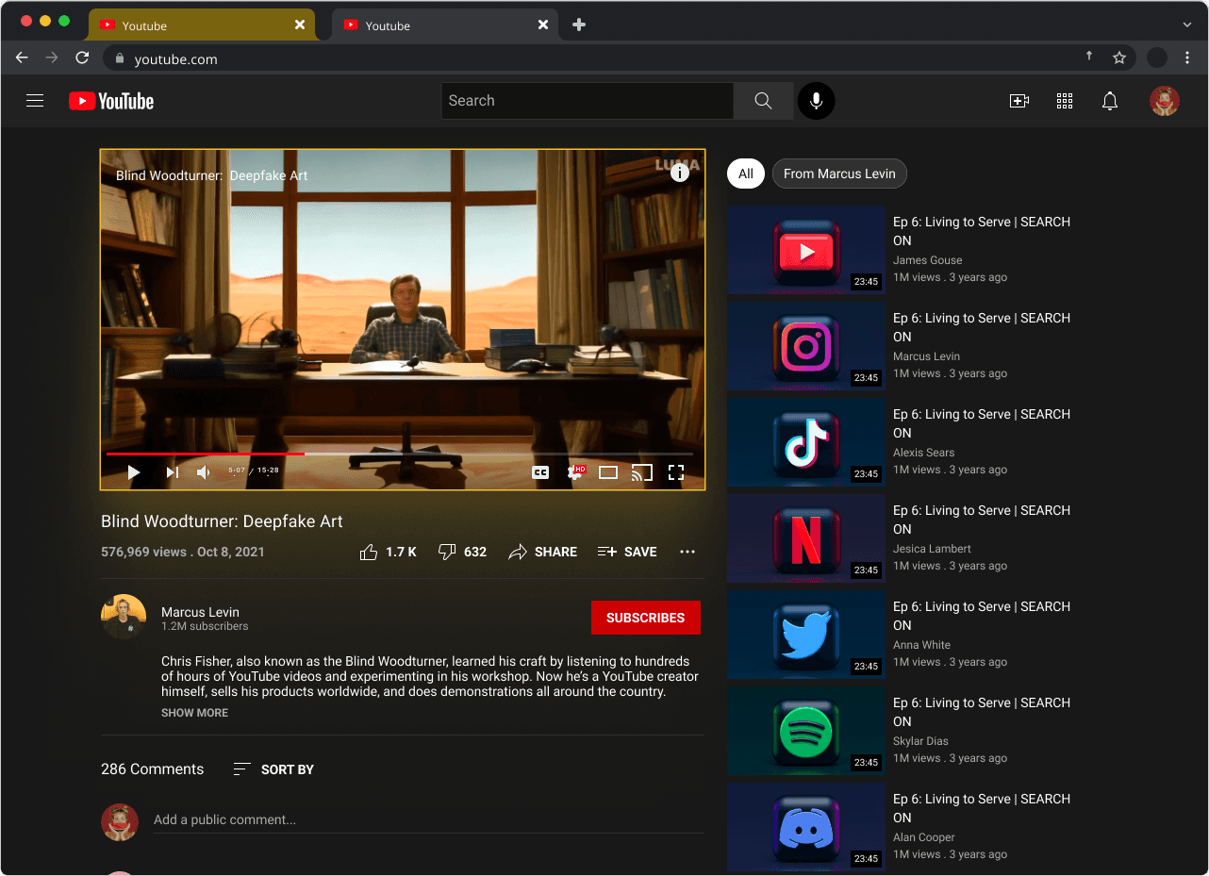Click channel name Alan Cooper

pyautogui.click(x=924, y=837)
